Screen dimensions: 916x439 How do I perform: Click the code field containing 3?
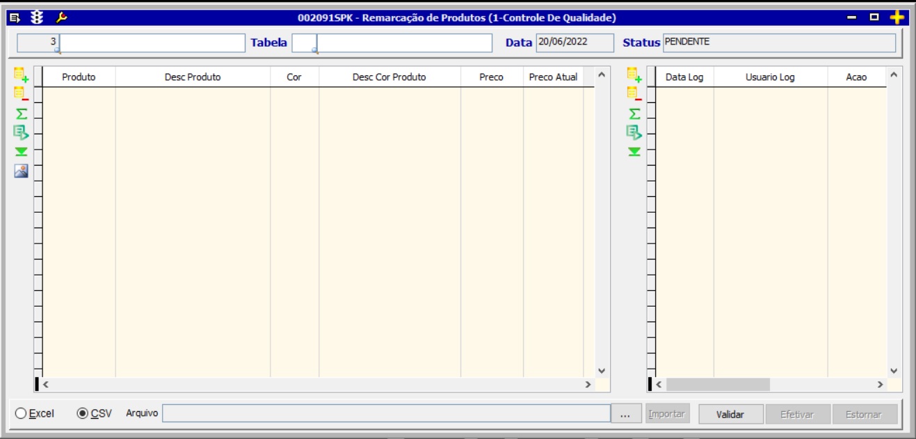pyautogui.click(x=38, y=43)
